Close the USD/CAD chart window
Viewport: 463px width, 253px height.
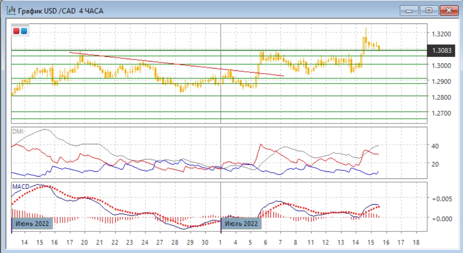tap(449, 11)
